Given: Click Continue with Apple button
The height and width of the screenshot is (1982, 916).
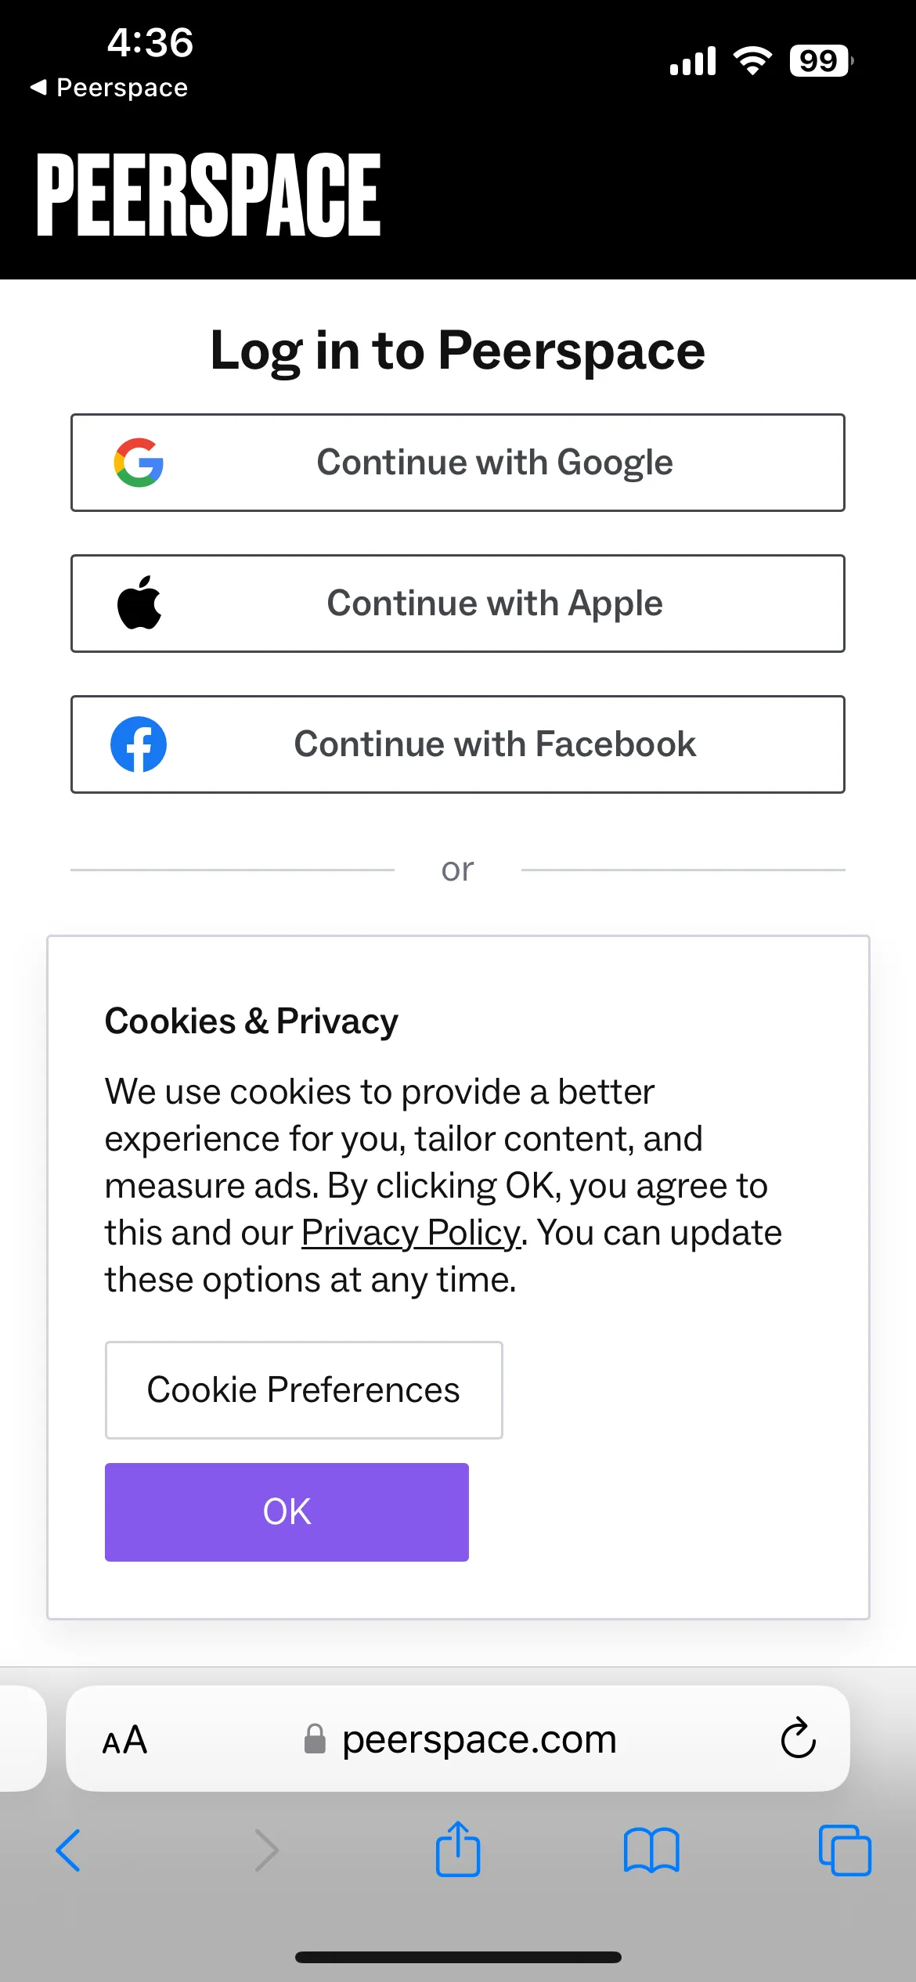Looking at the screenshot, I should tap(458, 604).
